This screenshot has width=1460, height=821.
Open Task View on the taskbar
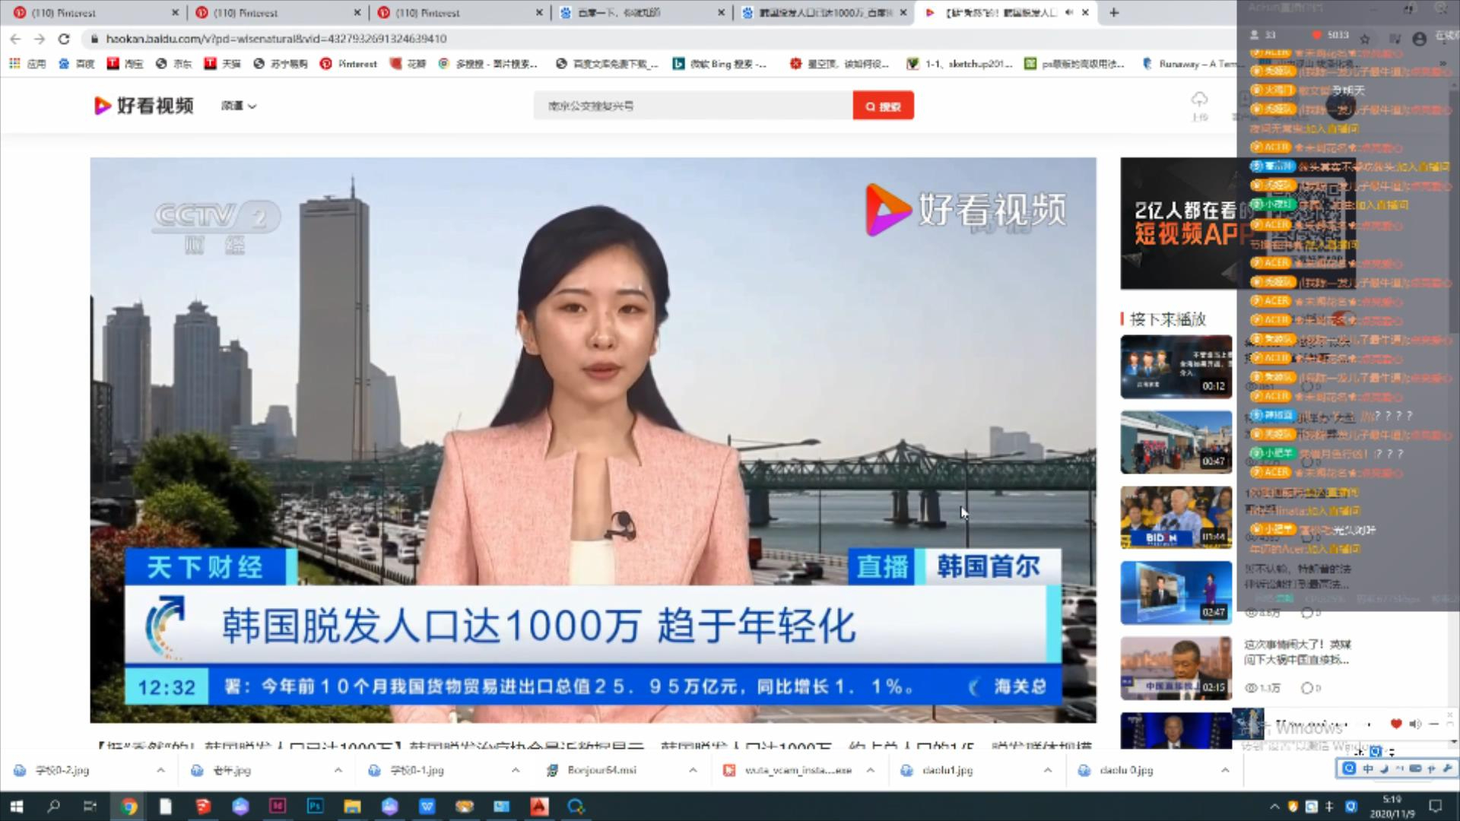click(90, 806)
